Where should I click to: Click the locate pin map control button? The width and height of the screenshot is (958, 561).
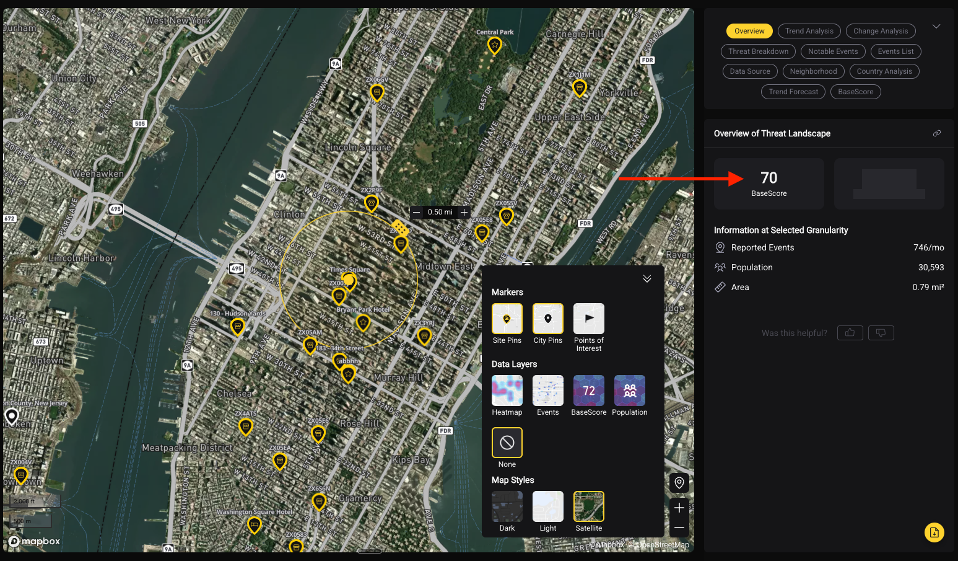pos(679,483)
